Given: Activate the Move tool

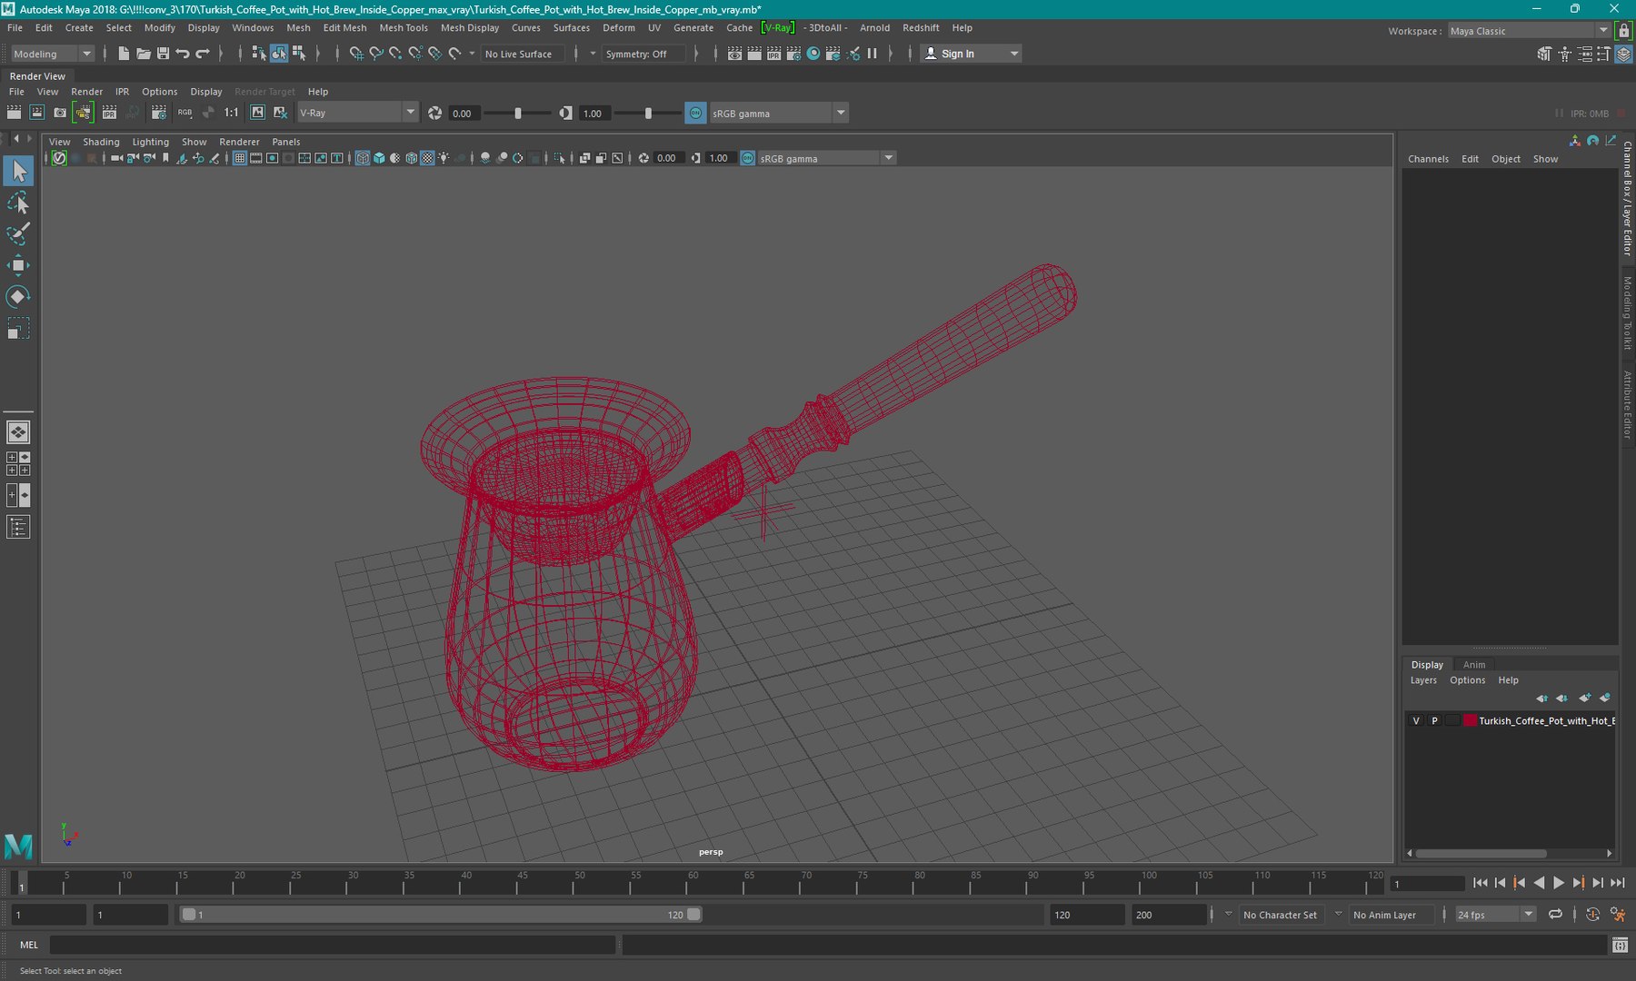Looking at the screenshot, I should [x=18, y=265].
